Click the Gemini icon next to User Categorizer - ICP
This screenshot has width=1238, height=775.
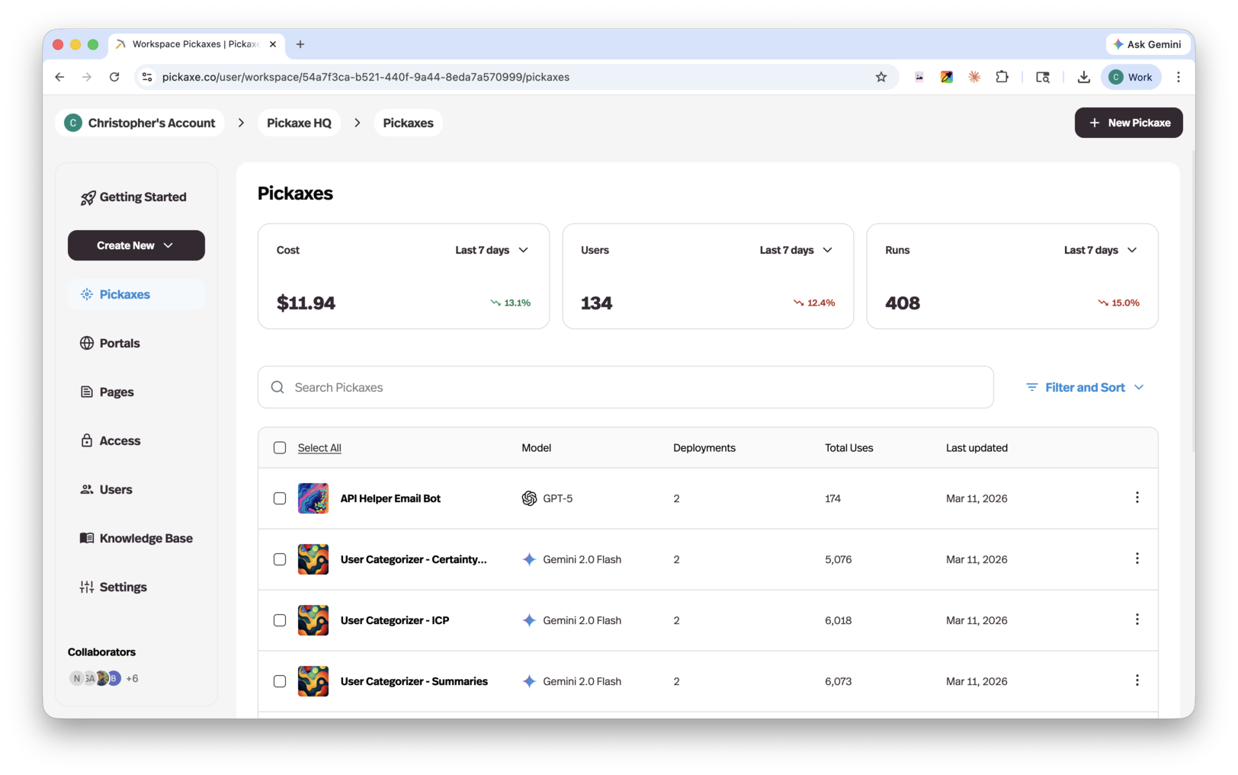pos(528,620)
